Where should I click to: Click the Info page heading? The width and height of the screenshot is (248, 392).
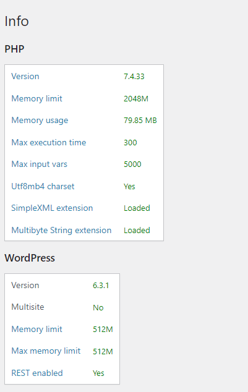(x=17, y=21)
